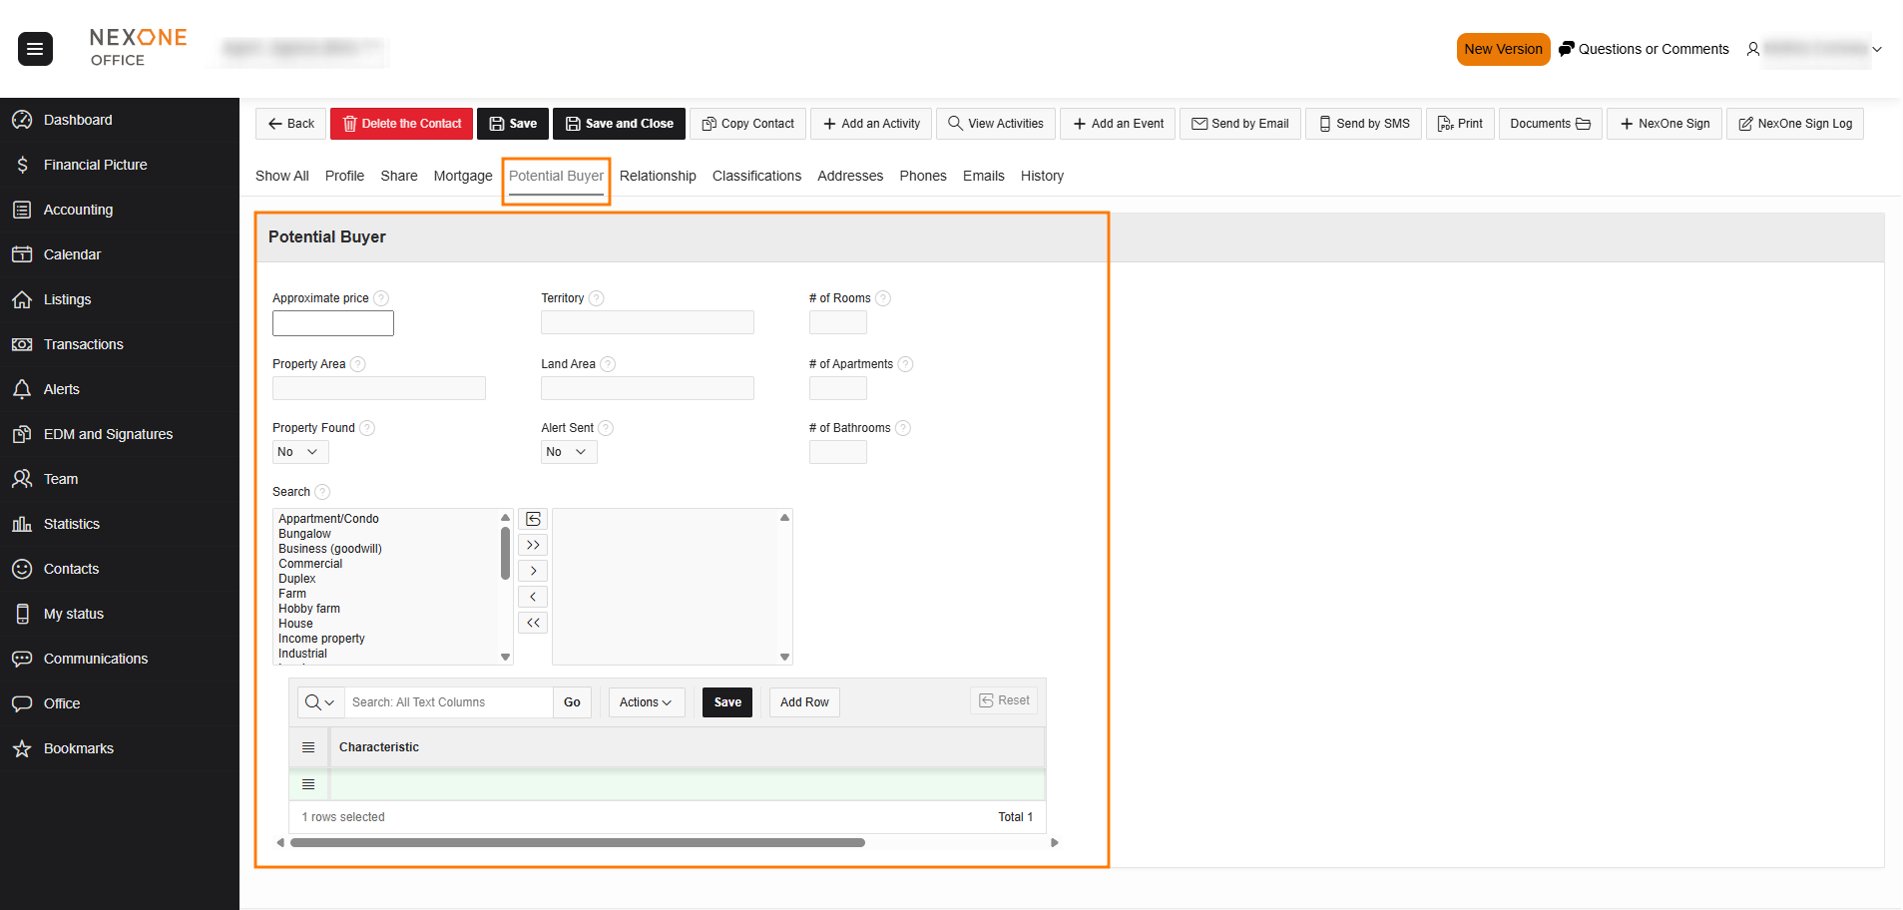1903x910 pixels.
Task: Open the Actions dropdown menu
Action: tap(646, 702)
